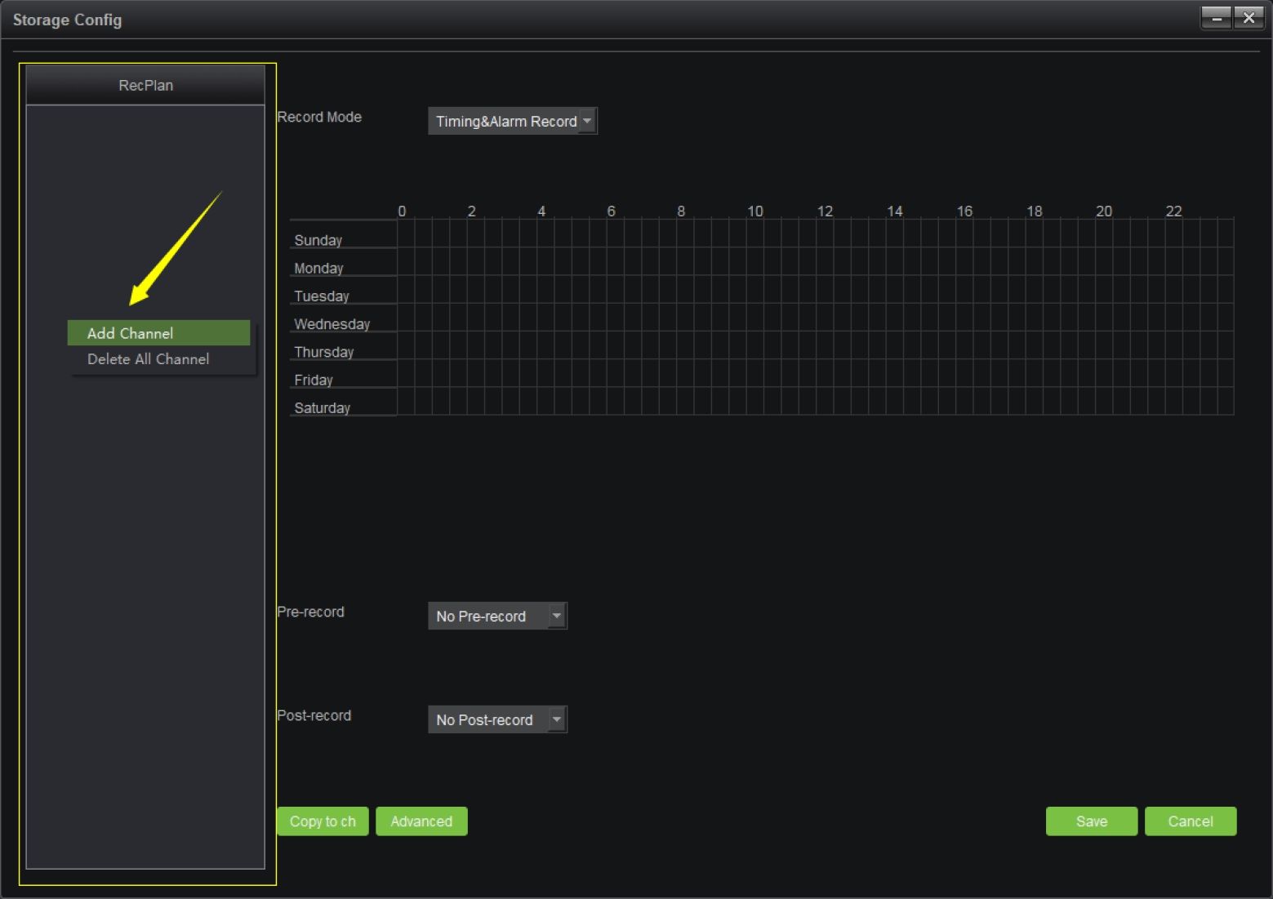Close the Storage Config window

point(1249,18)
